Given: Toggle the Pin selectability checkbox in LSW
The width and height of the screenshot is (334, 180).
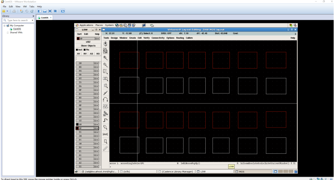Looking at the screenshot, I should (85, 49).
